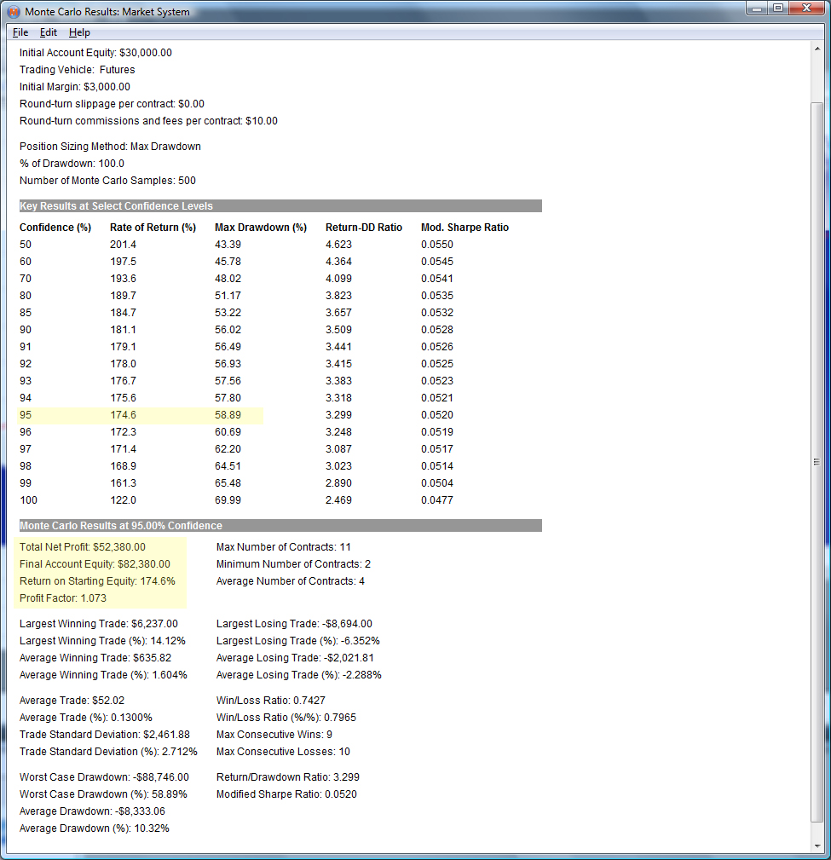Image resolution: width=831 pixels, height=860 pixels.
Task: Click 'Average Drawdown: -$8,333.06'
Action: click(92, 811)
